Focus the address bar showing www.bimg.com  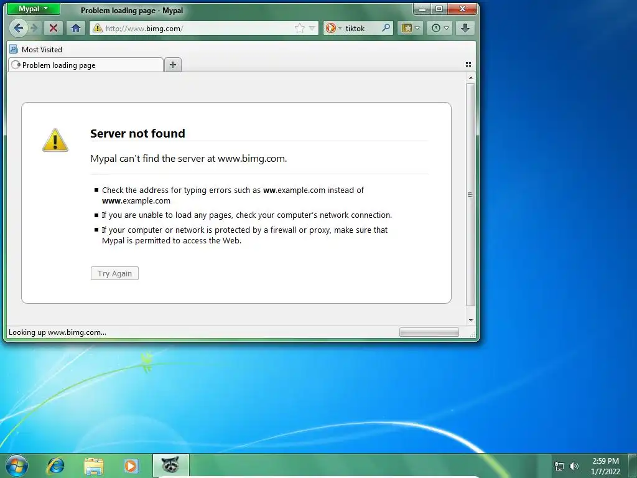pyautogui.click(x=198, y=28)
